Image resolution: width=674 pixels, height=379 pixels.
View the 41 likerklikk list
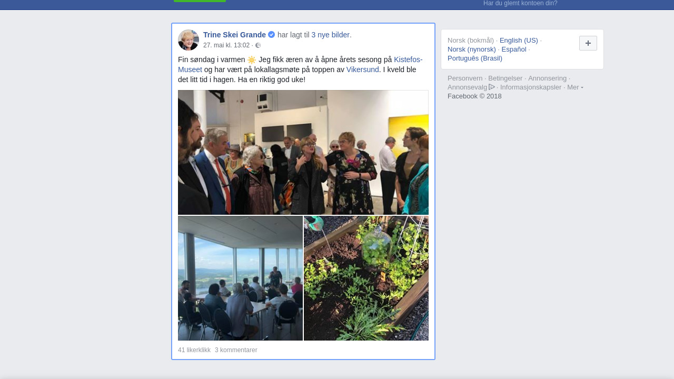(x=194, y=350)
